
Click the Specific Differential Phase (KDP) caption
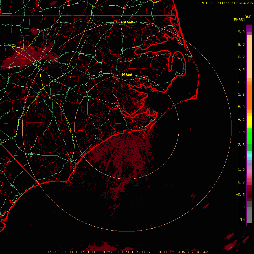tap(88, 252)
